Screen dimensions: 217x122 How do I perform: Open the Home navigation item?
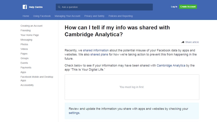point(26,16)
